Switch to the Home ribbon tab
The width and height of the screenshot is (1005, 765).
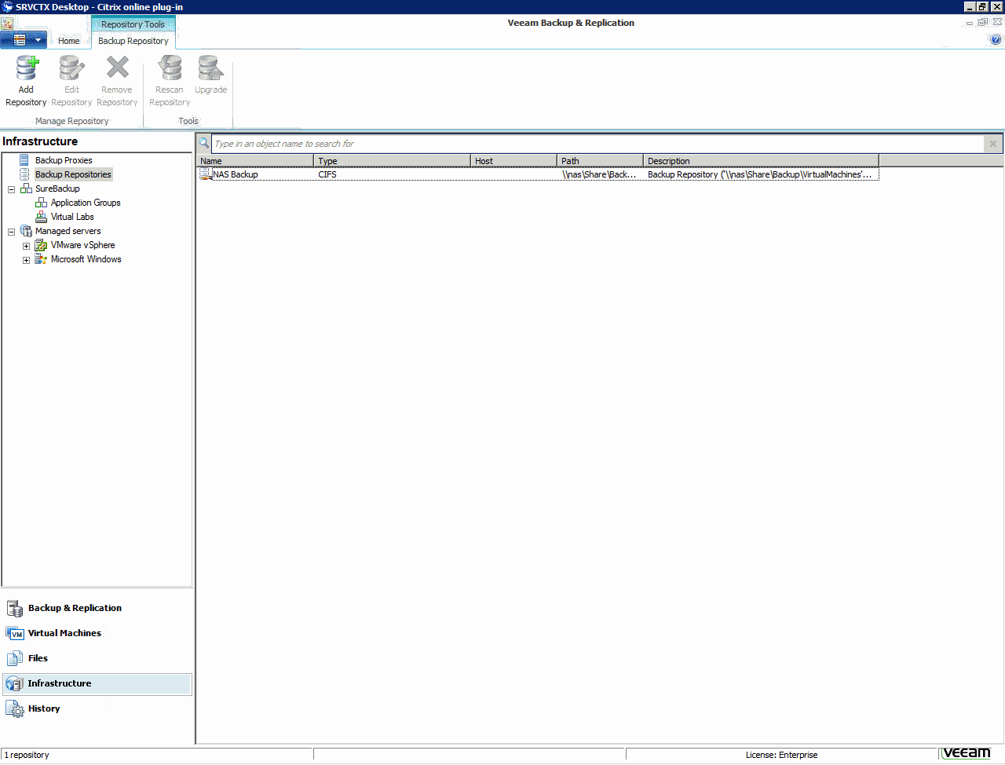pos(68,41)
